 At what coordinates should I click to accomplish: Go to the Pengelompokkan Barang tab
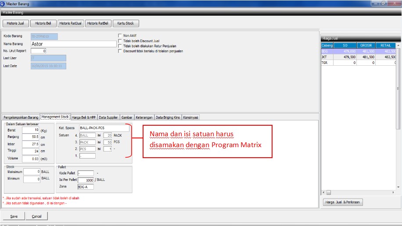[21, 117]
